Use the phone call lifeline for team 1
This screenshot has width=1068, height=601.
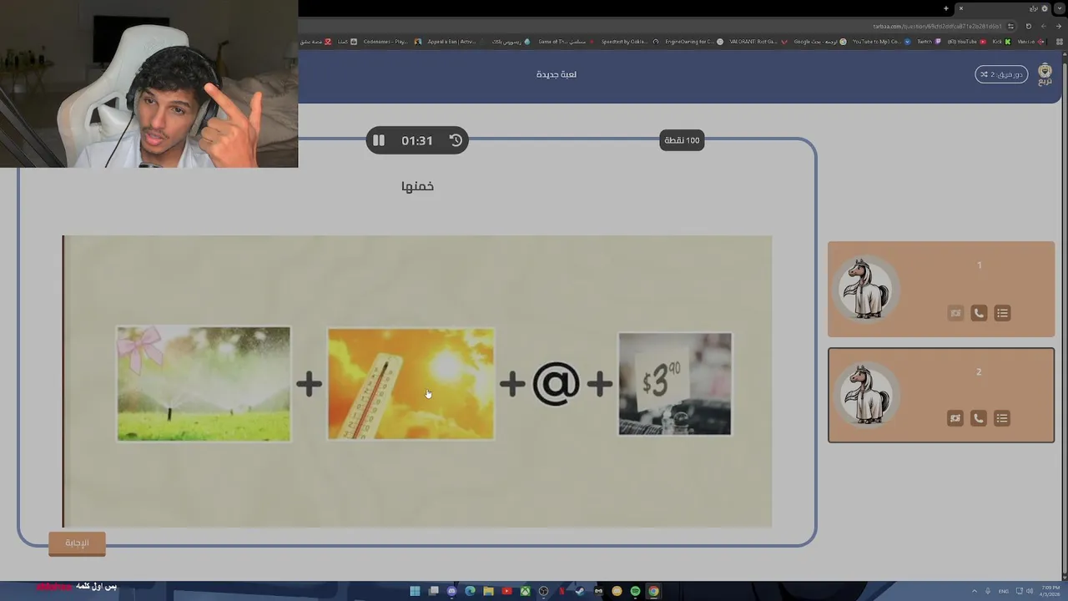979,313
